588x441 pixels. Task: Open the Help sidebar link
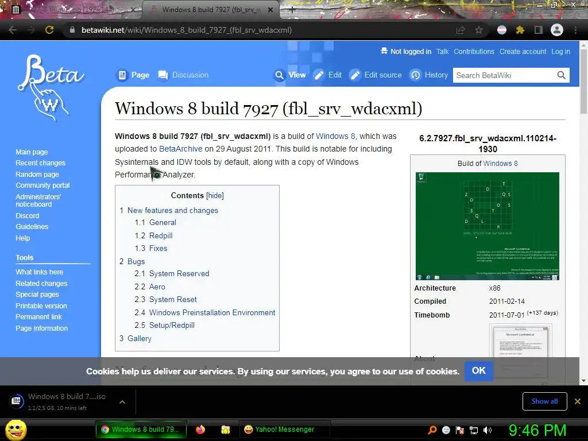click(22, 238)
